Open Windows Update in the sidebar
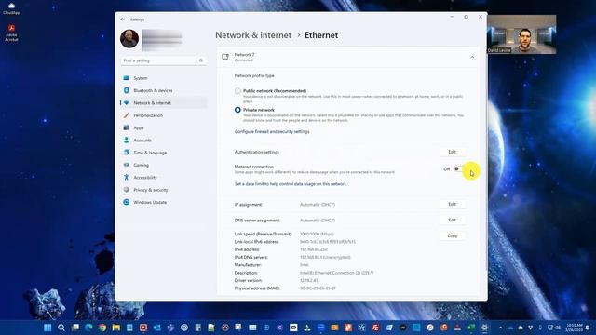The width and height of the screenshot is (596, 335). pos(164,202)
